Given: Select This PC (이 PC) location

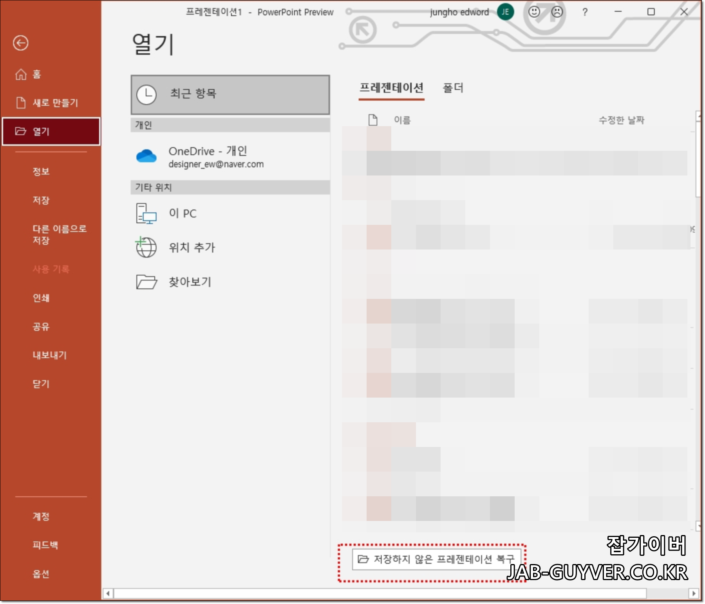Looking at the screenshot, I should pos(230,213).
